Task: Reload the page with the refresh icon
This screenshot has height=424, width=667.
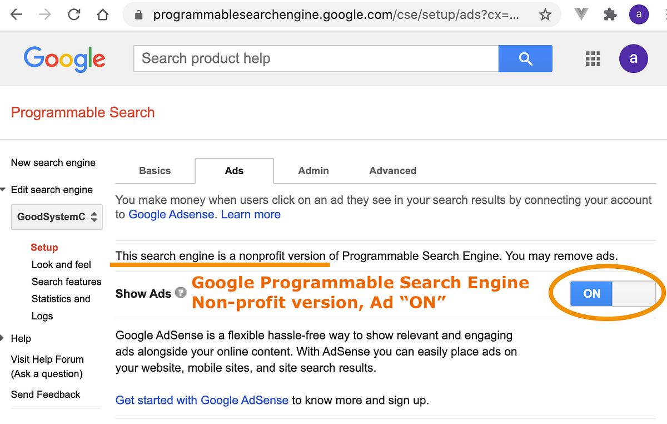Action: tap(74, 15)
